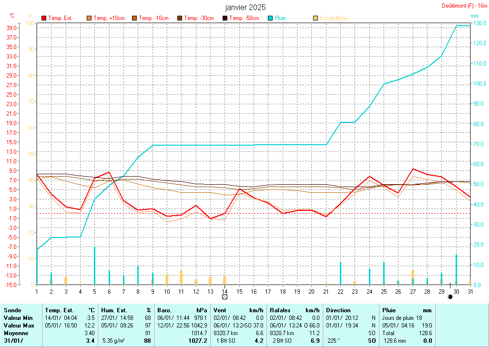
Task: Click the janvier 2025 chart title
Action: coord(245,8)
